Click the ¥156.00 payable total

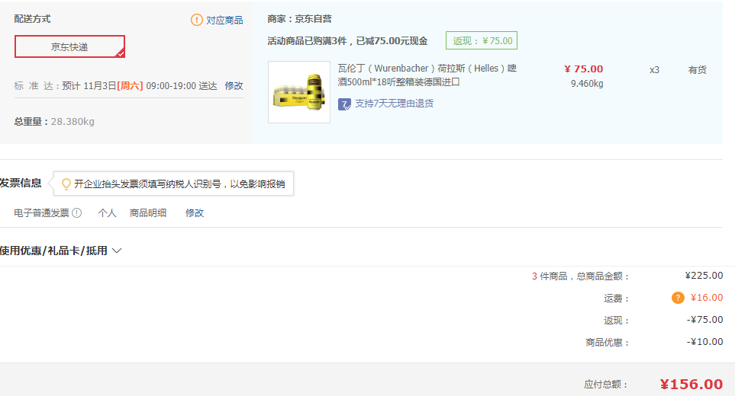[691, 385]
